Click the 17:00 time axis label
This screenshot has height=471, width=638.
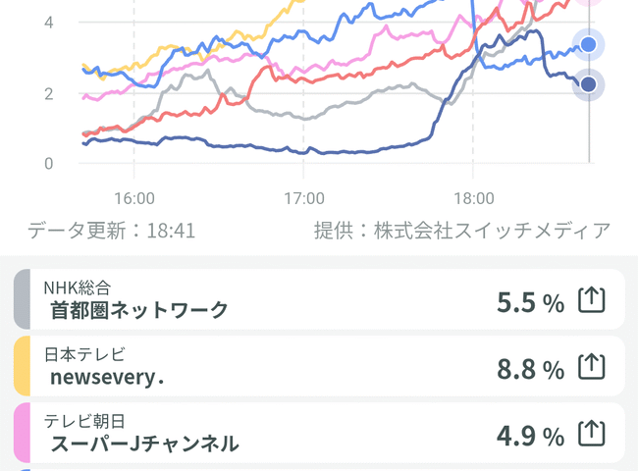(303, 197)
